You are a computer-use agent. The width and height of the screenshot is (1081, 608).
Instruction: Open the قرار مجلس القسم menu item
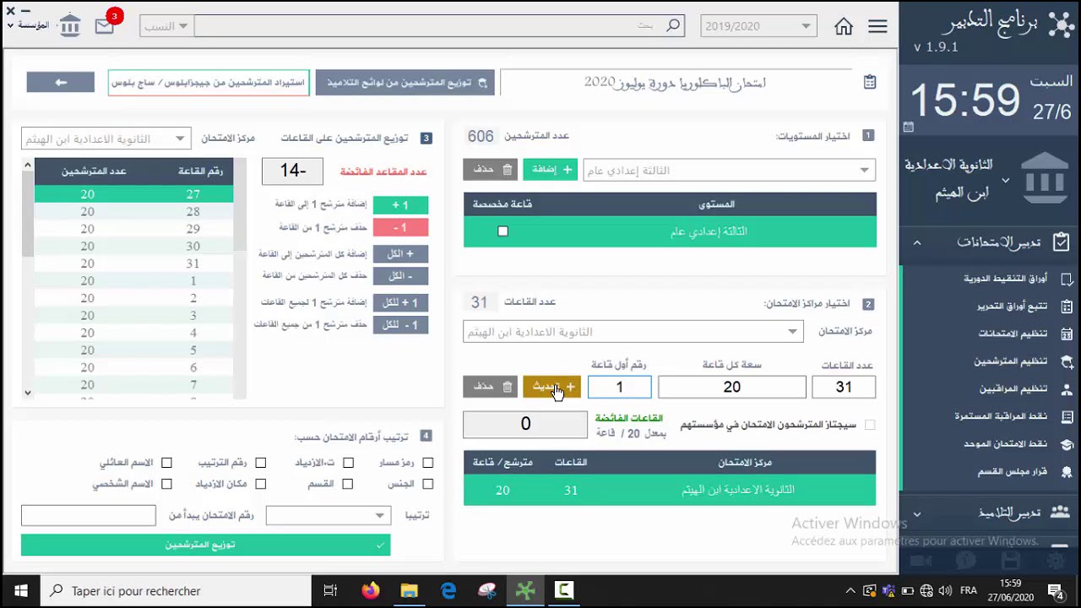[1013, 471]
